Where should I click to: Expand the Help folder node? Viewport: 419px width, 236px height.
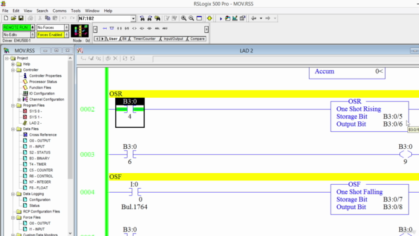point(13,64)
